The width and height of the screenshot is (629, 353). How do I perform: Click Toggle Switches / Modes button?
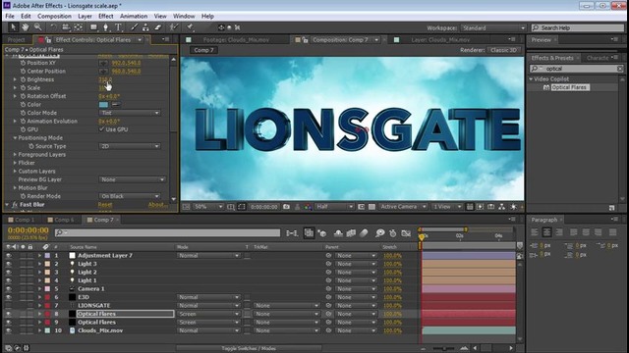249,348
